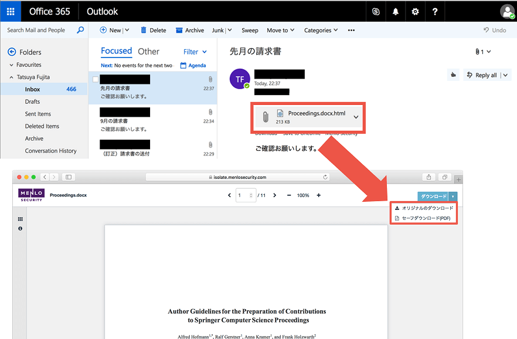Open the Move to dropdown

coord(281,30)
